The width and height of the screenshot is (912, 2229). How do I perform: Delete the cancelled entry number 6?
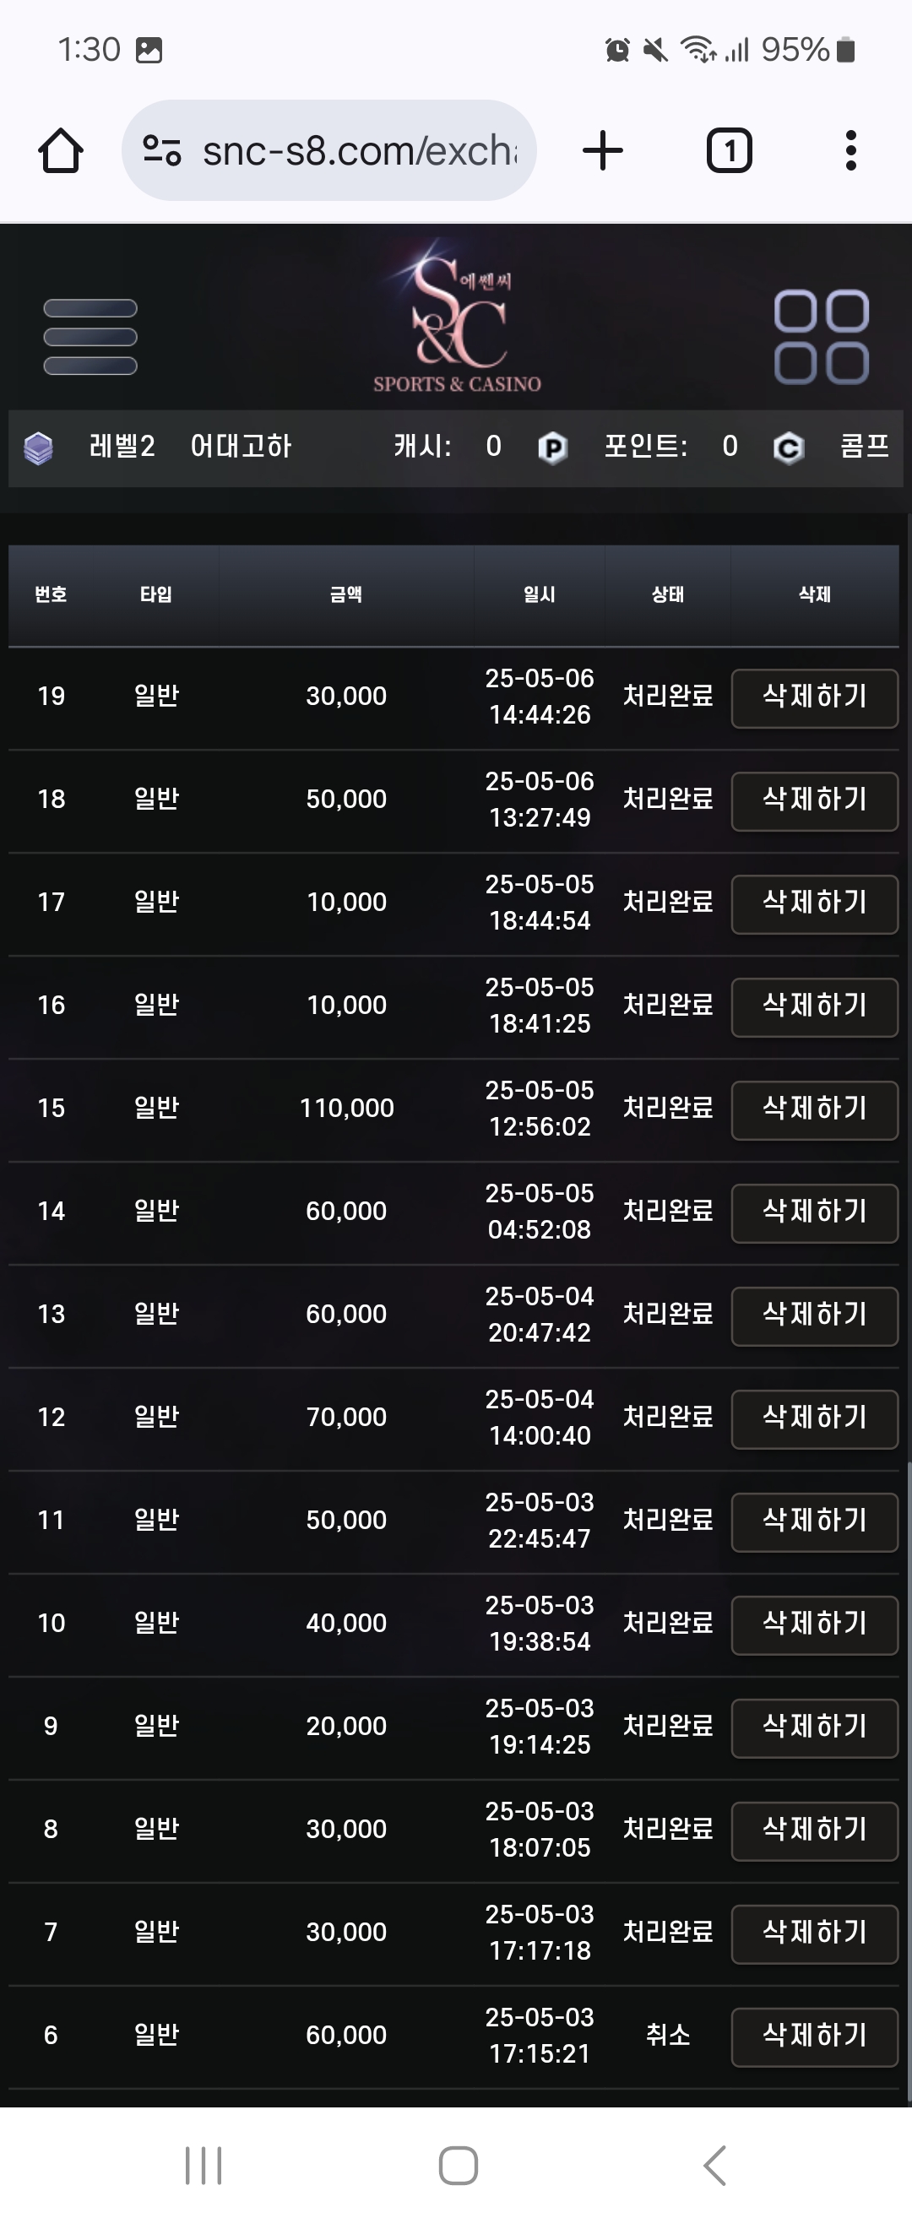814,2036
